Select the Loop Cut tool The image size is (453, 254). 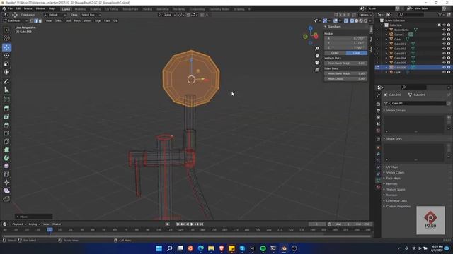pos(6,133)
